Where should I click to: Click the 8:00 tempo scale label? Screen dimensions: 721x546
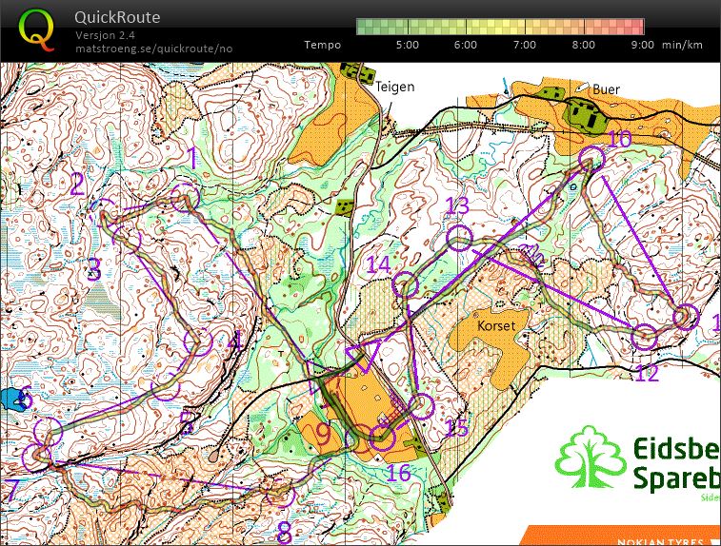584,45
